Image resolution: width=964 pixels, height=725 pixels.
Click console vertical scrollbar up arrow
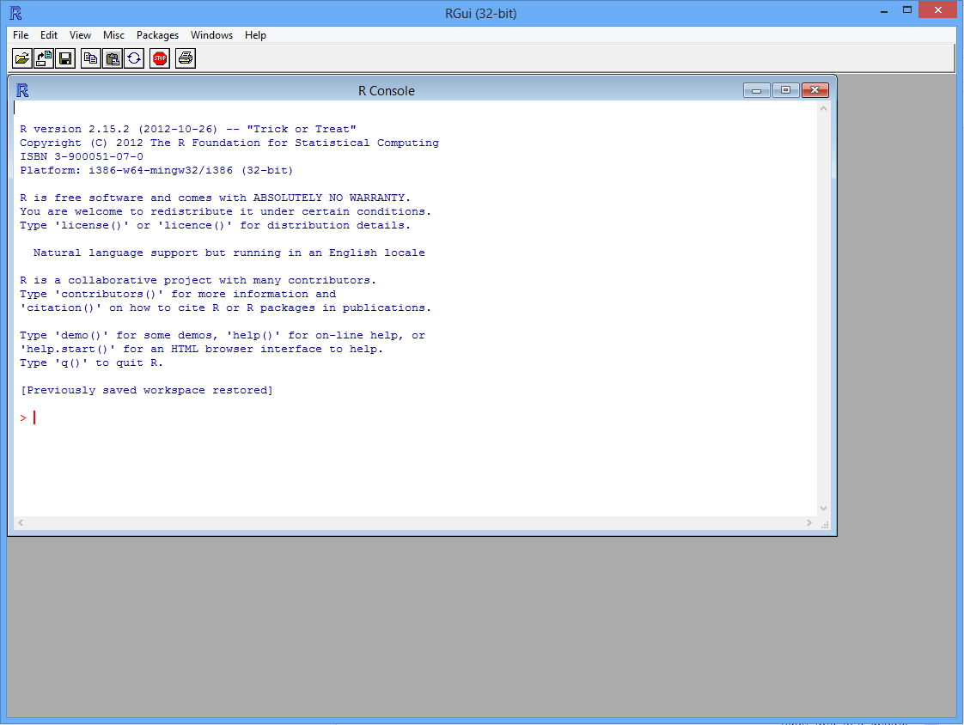coord(823,108)
